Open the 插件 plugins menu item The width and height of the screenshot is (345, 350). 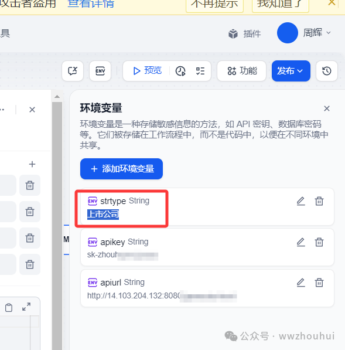245,33
